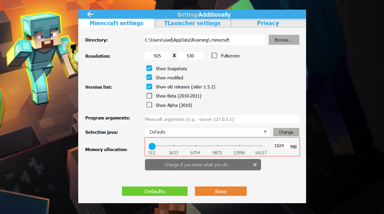This screenshot has width=384, height=214.
Task: Enable Show Alpha (2010) versions
Action: [149, 105]
